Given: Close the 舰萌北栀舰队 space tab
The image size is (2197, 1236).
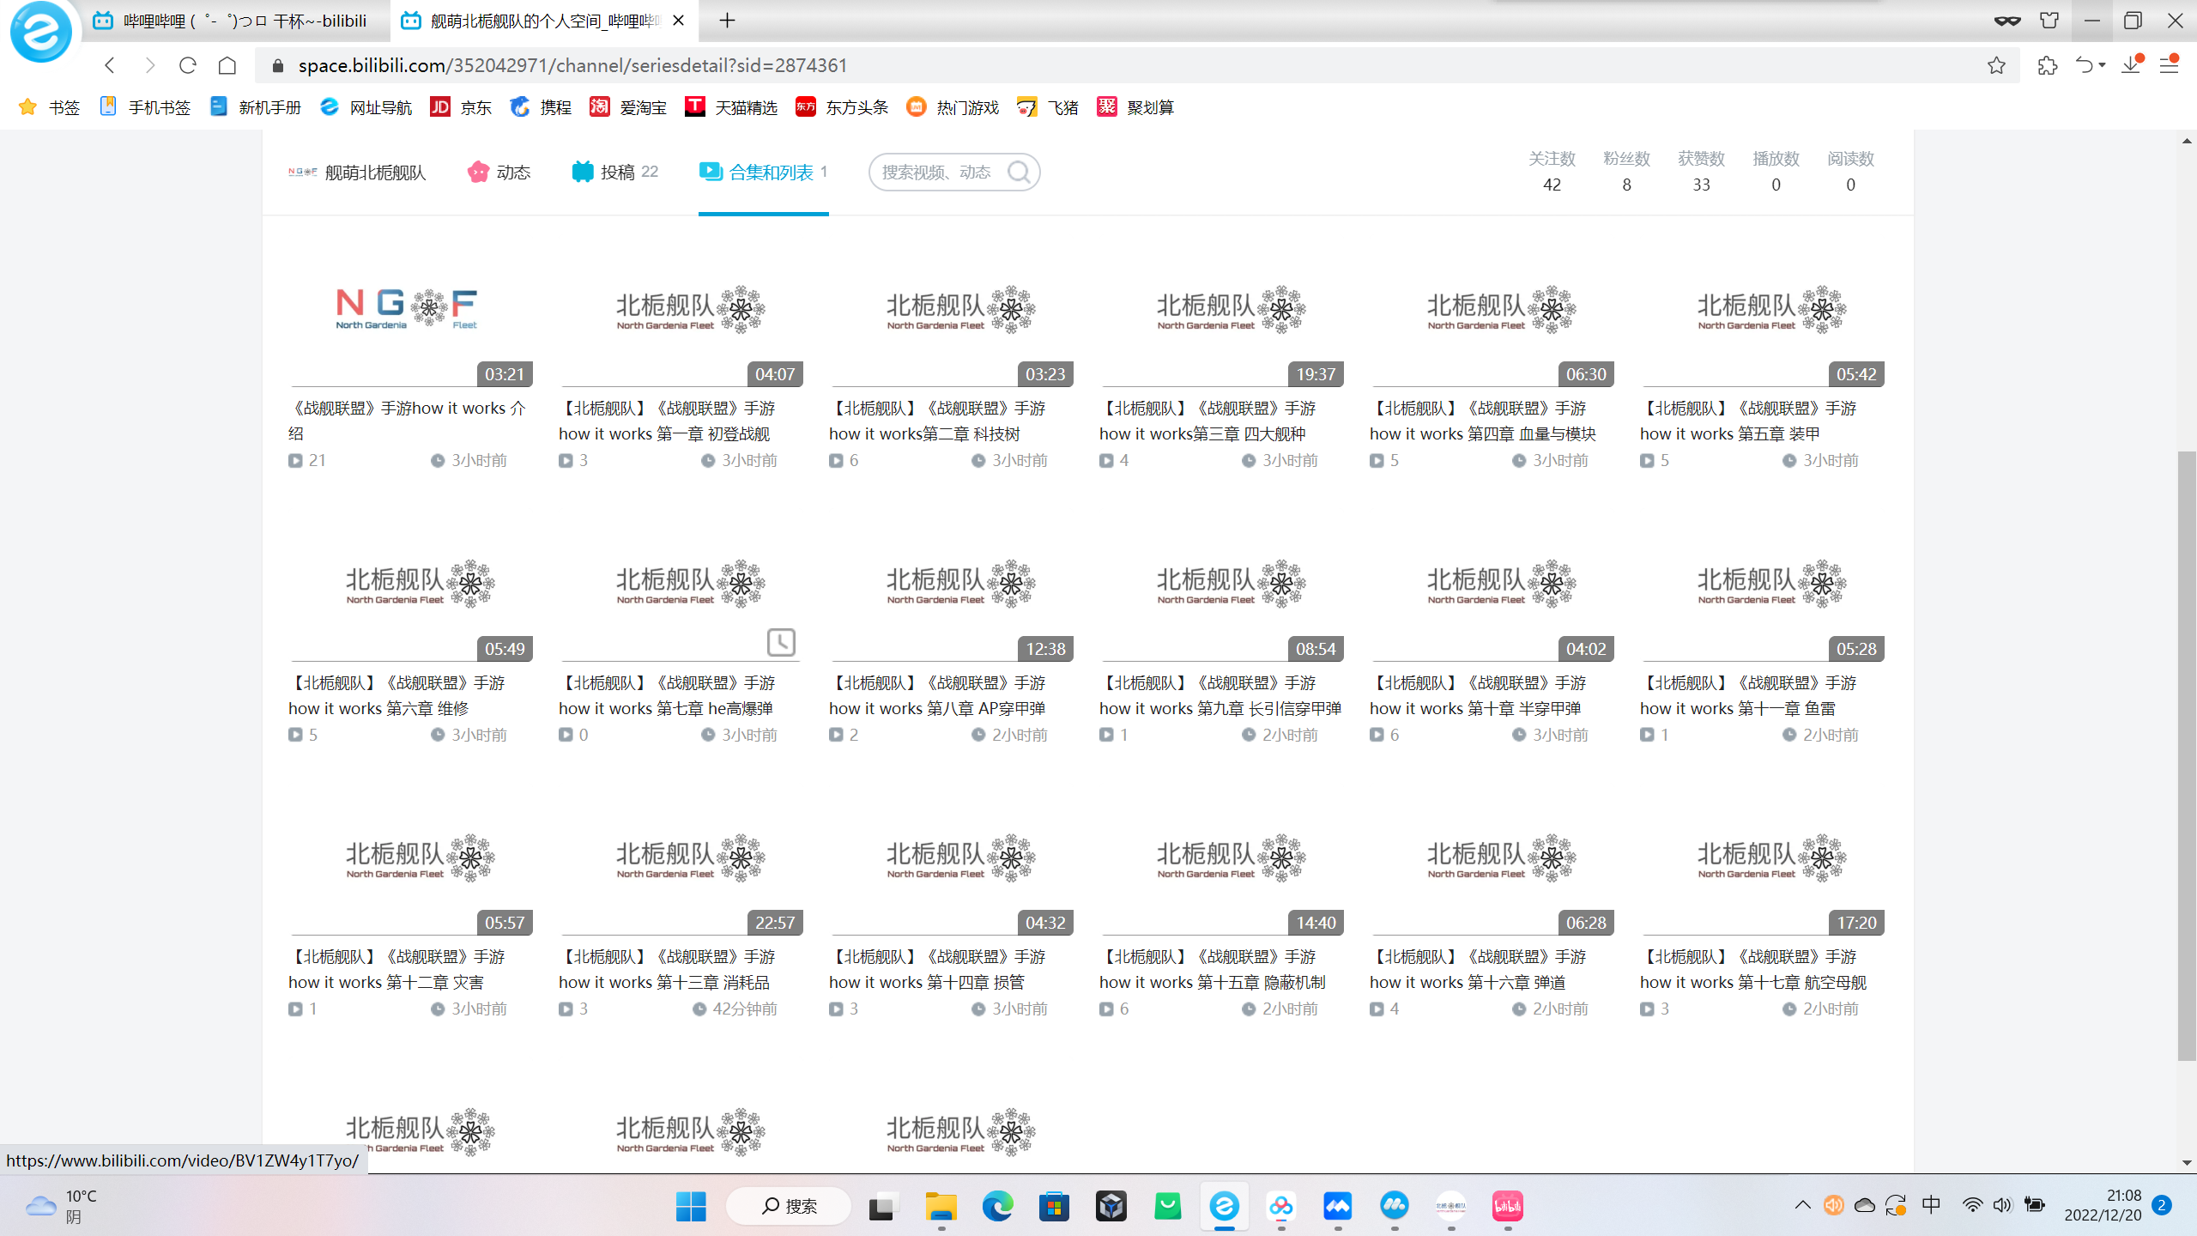Looking at the screenshot, I should pyautogui.click(x=678, y=21).
